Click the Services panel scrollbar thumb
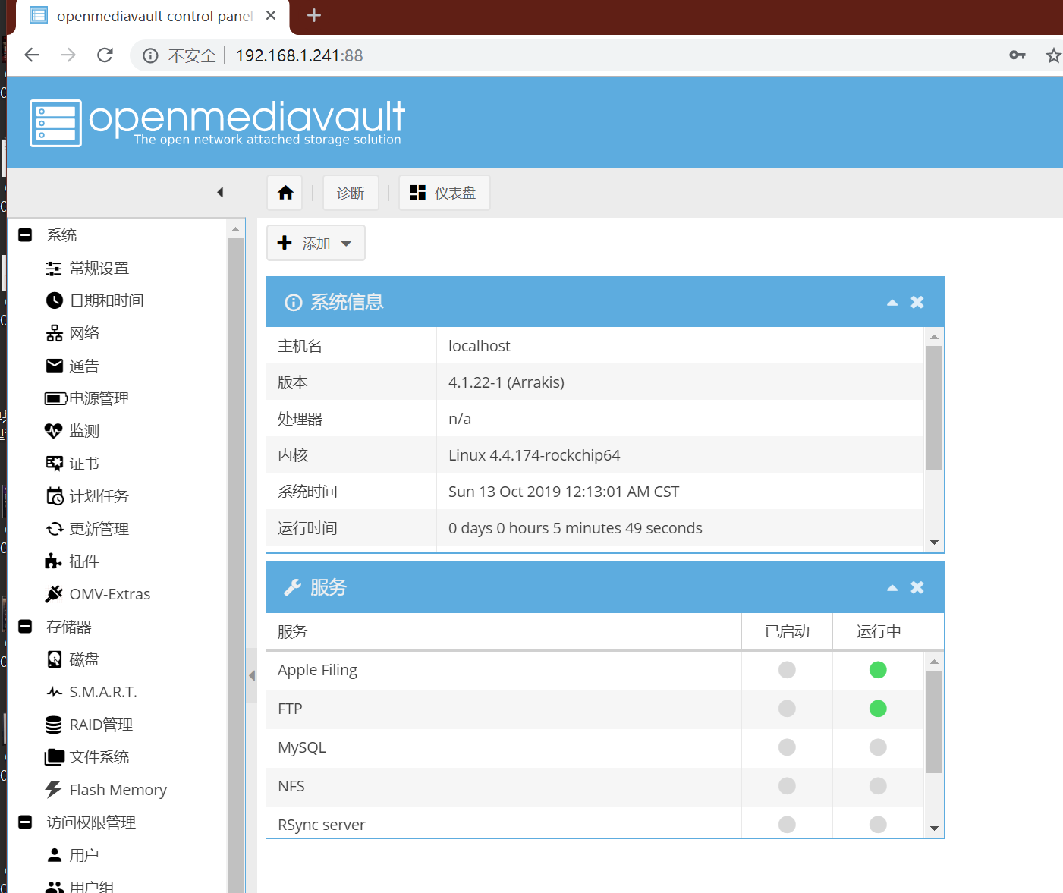This screenshot has height=893, width=1063. 934,722
